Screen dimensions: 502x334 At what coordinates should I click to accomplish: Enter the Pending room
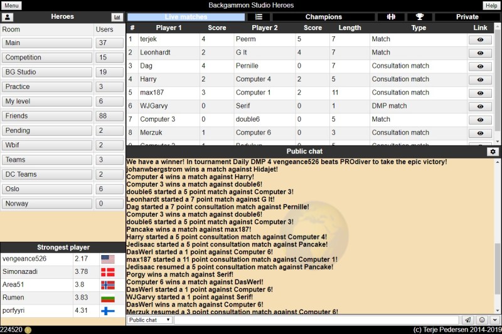(x=47, y=130)
